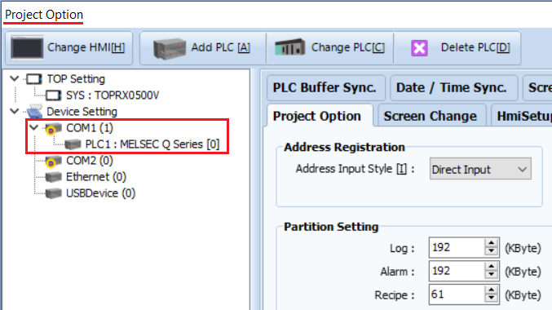Click the purple Delete PLC X icon
Image resolution: width=552 pixels, height=310 pixels.
point(419,48)
